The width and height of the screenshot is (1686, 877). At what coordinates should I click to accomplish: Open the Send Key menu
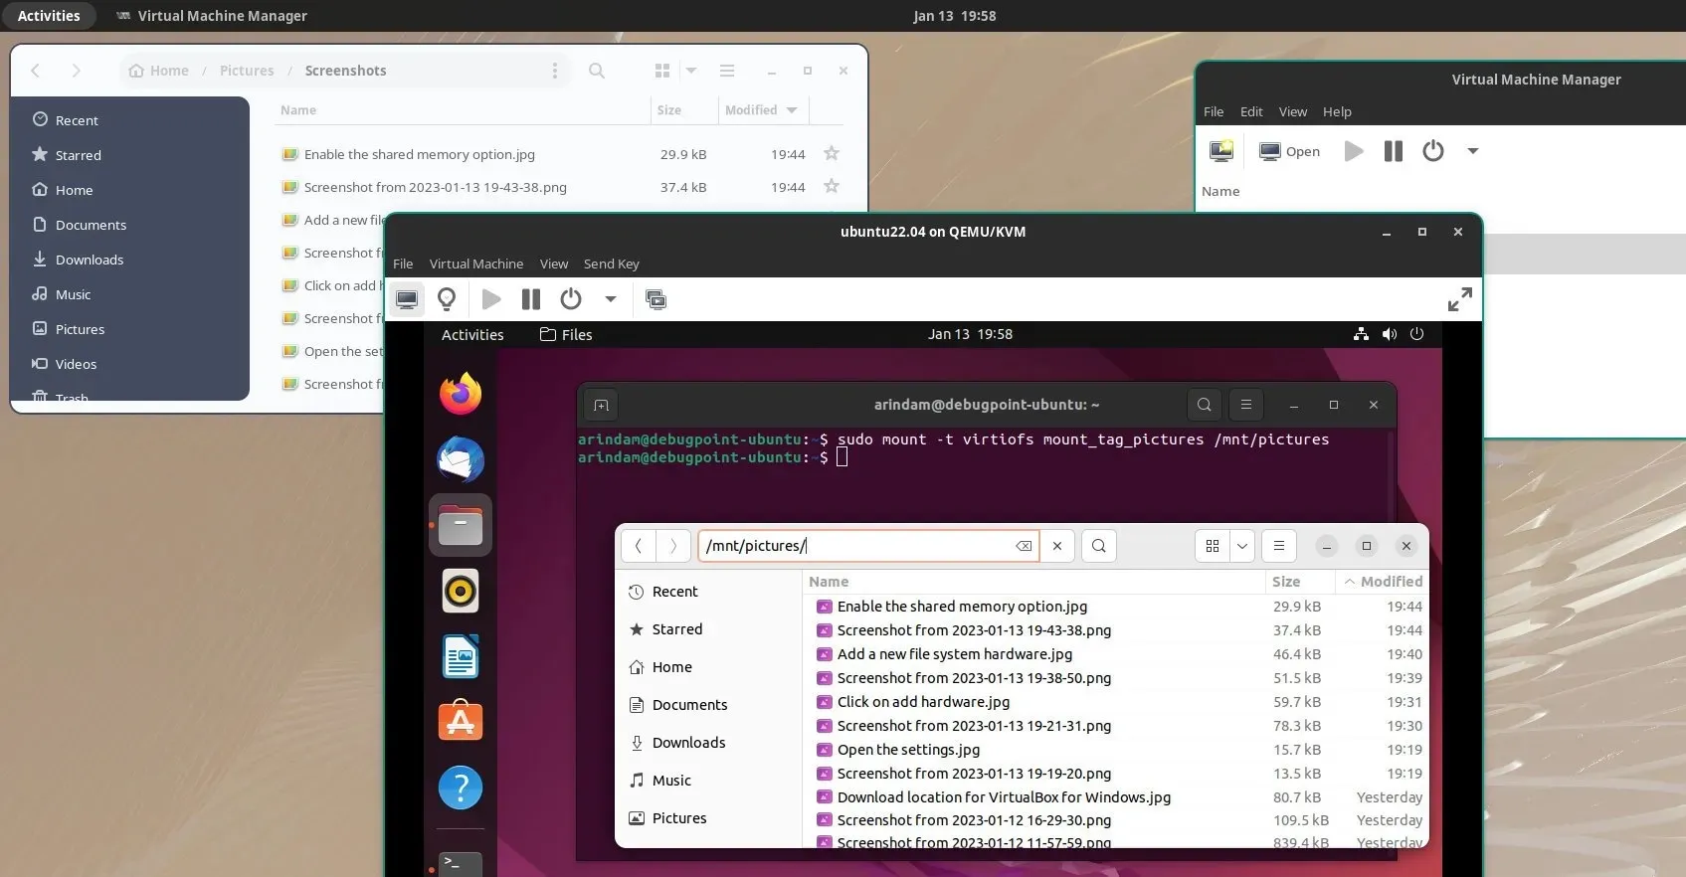click(611, 263)
